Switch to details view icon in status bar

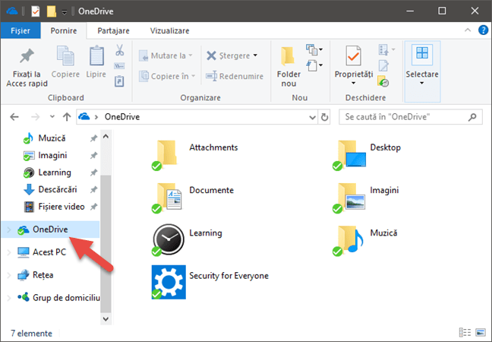click(465, 333)
